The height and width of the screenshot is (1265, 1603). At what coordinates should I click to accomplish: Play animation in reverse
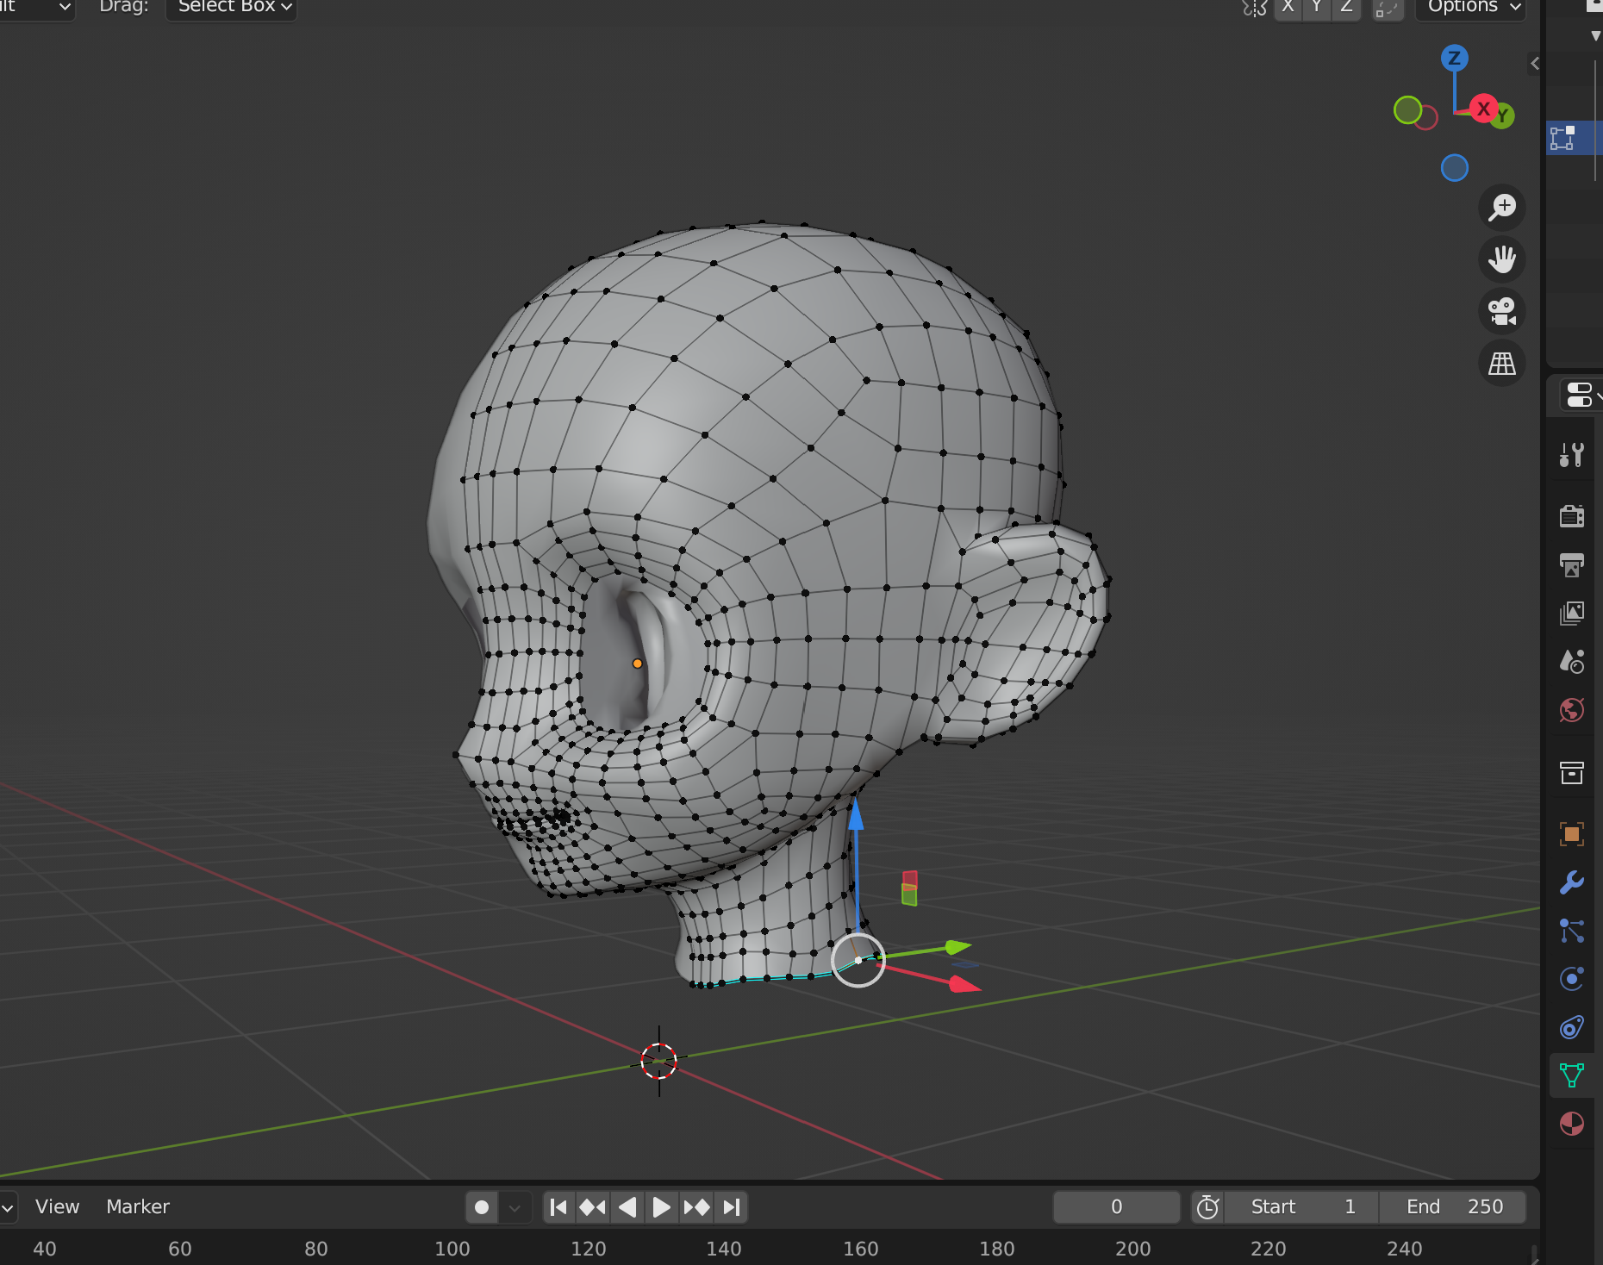627,1207
